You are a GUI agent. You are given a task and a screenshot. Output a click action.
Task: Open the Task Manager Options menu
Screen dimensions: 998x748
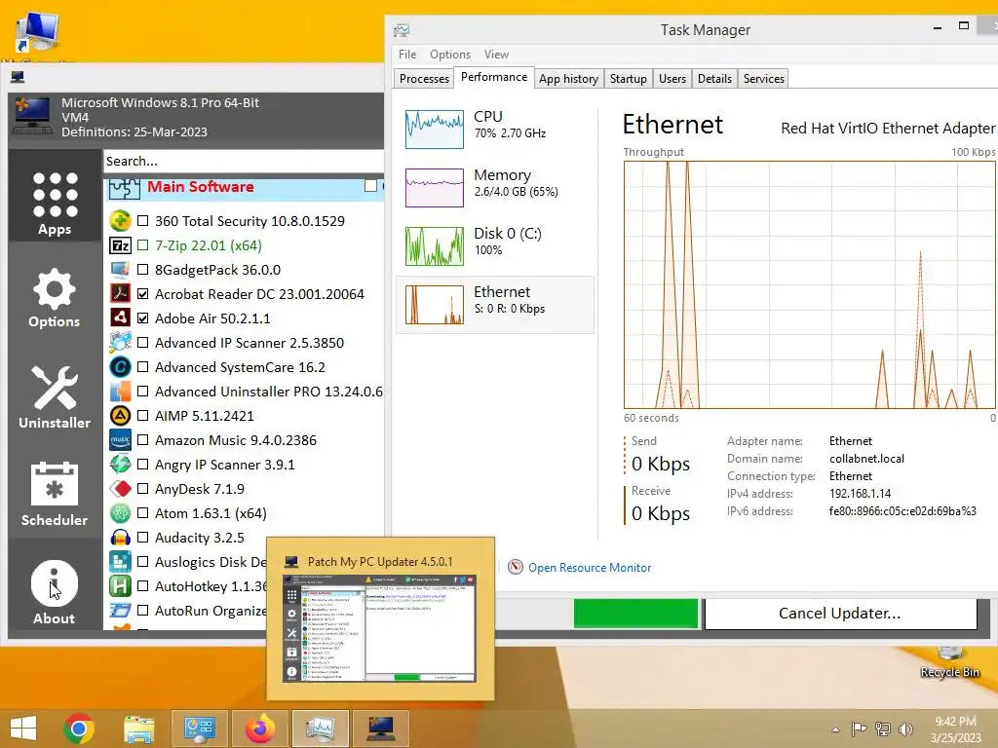click(450, 55)
